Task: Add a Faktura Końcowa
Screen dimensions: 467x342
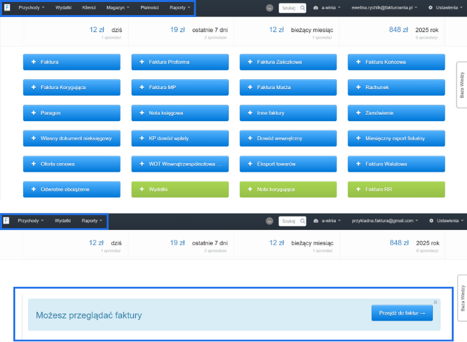Action: 396,62
